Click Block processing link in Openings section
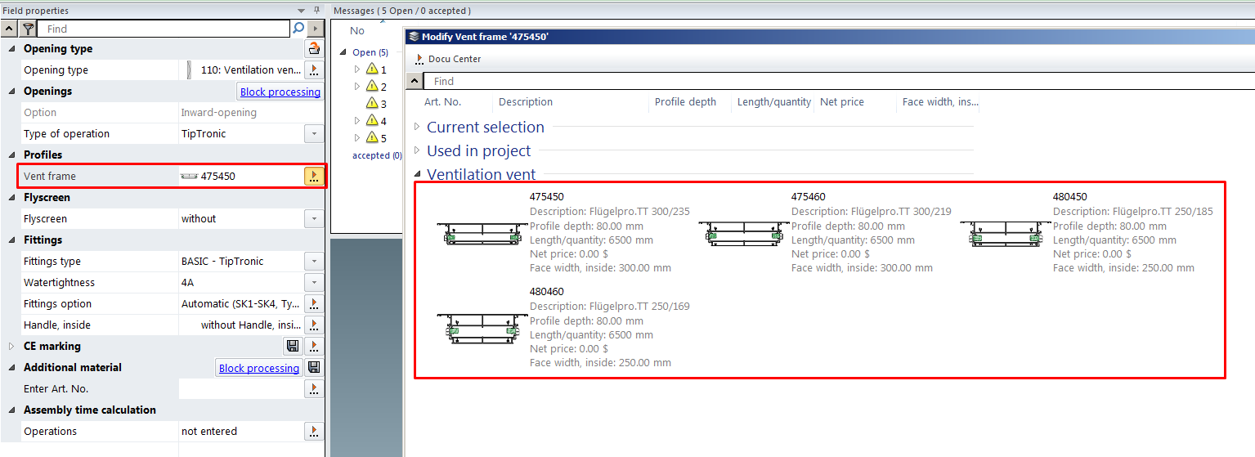Image resolution: width=1255 pixels, height=457 pixels. pos(280,92)
